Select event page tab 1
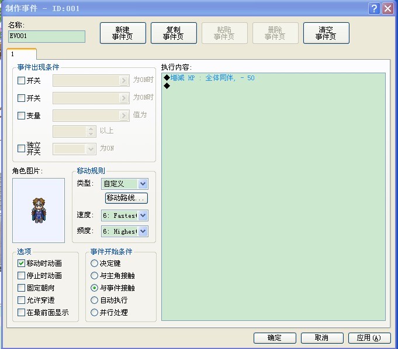 coord(22,54)
